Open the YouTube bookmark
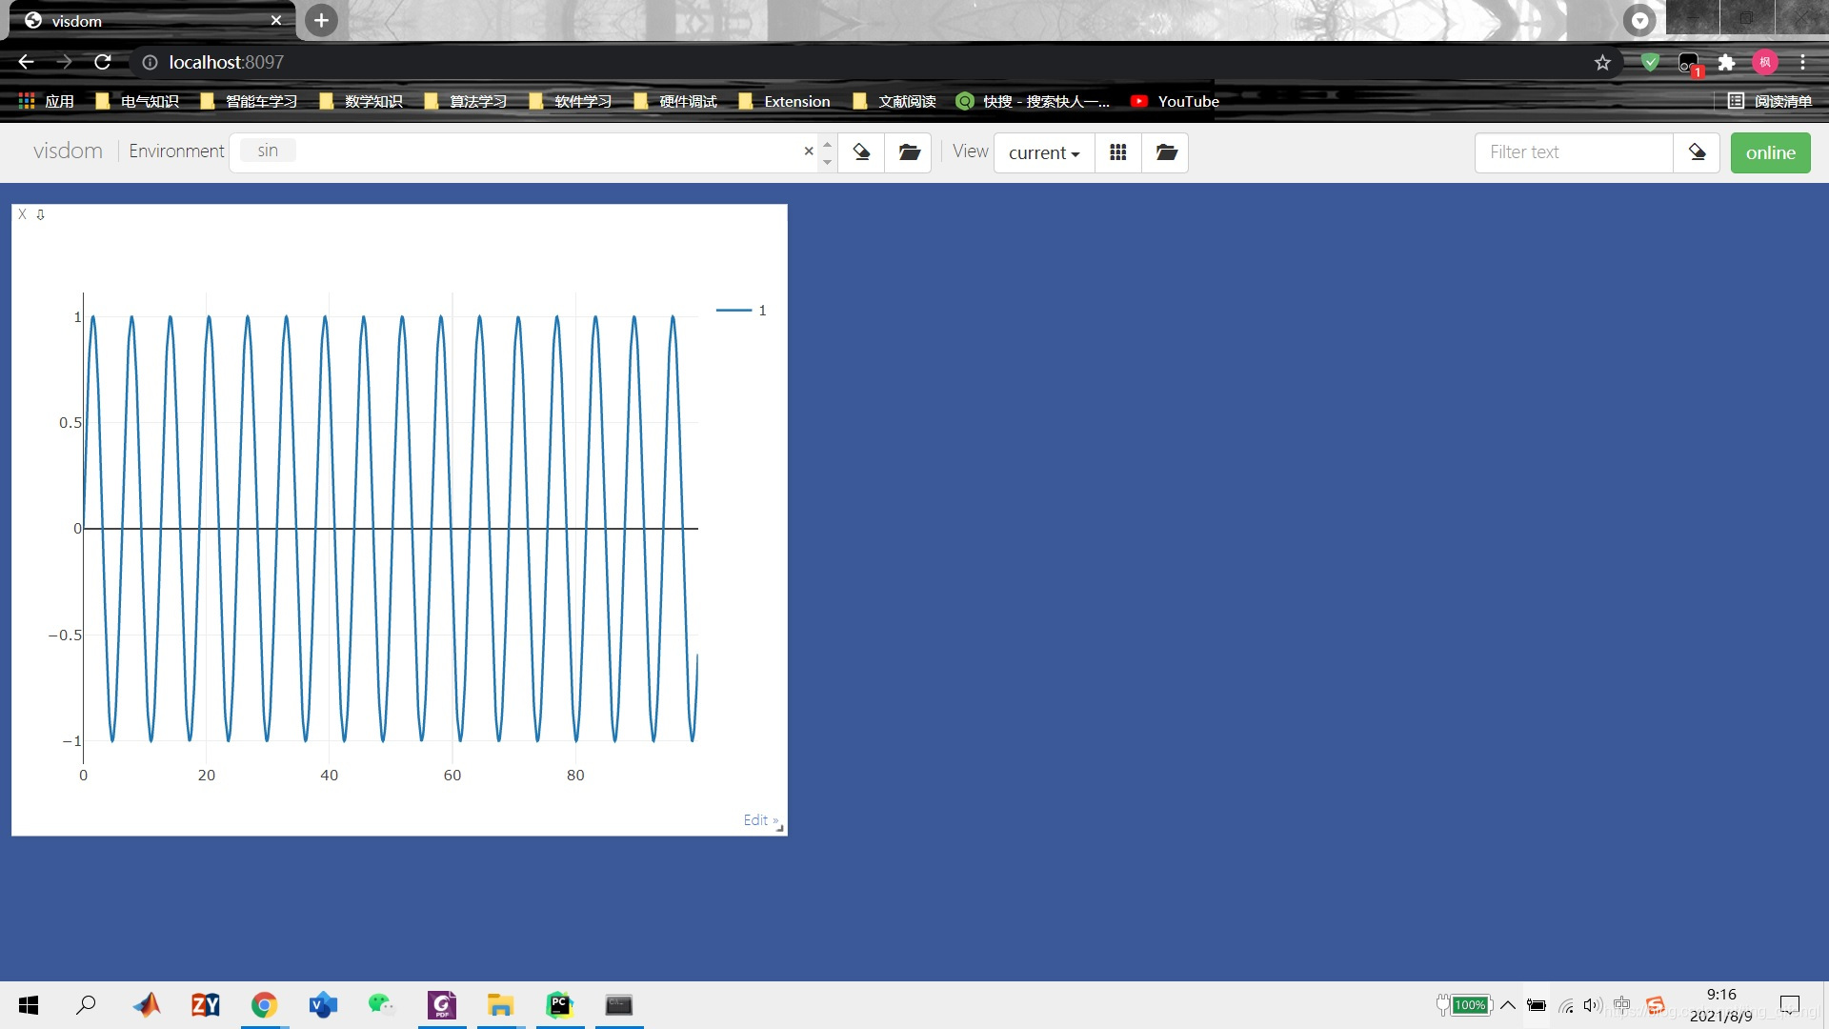1829x1029 pixels. (x=1175, y=101)
